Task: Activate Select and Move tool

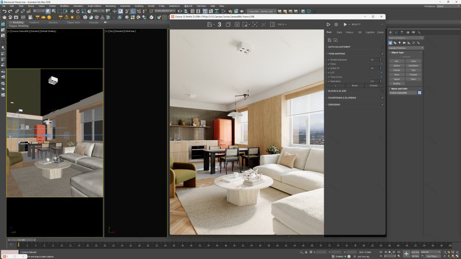Action: (x=72, y=11)
